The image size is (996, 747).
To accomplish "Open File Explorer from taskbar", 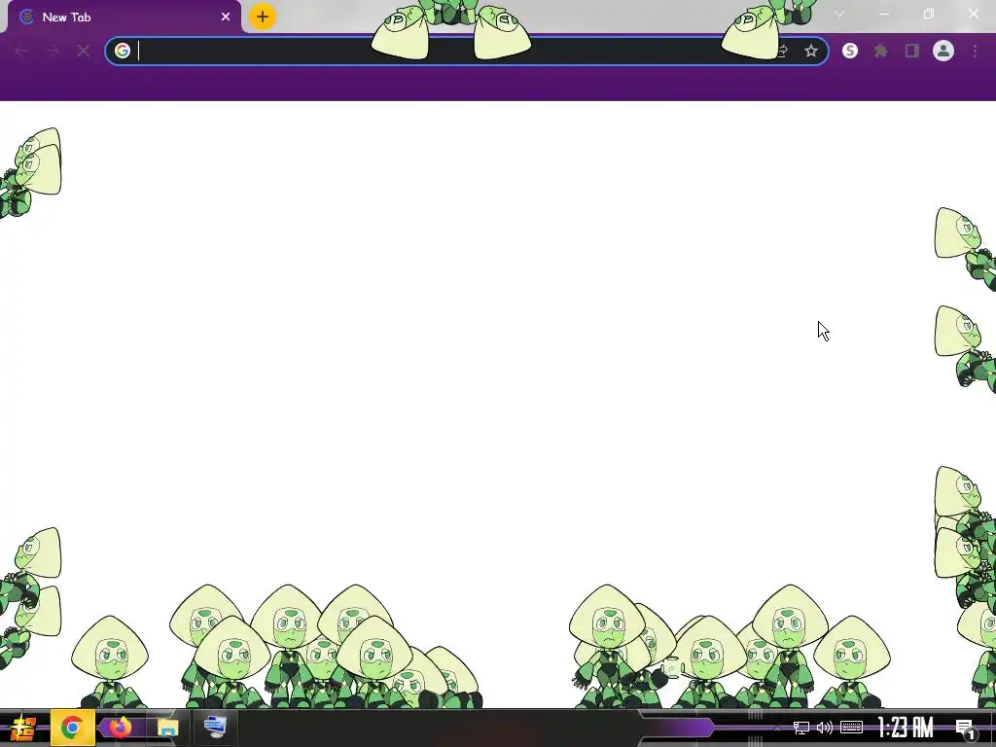I will [167, 728].
